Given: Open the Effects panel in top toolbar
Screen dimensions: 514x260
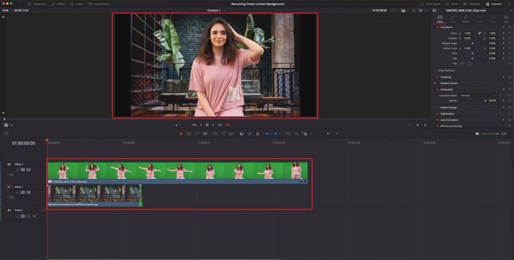Looking at the screenshot, I should [x=58, y=4].
